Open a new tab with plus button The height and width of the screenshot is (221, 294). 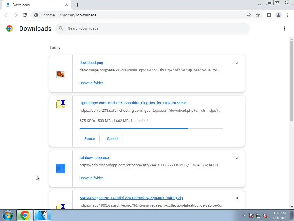pyautogui.click(x=78, y=5)
